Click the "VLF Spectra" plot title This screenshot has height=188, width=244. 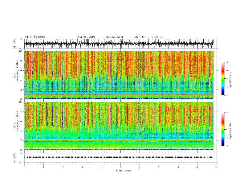(x=35, y=37)
